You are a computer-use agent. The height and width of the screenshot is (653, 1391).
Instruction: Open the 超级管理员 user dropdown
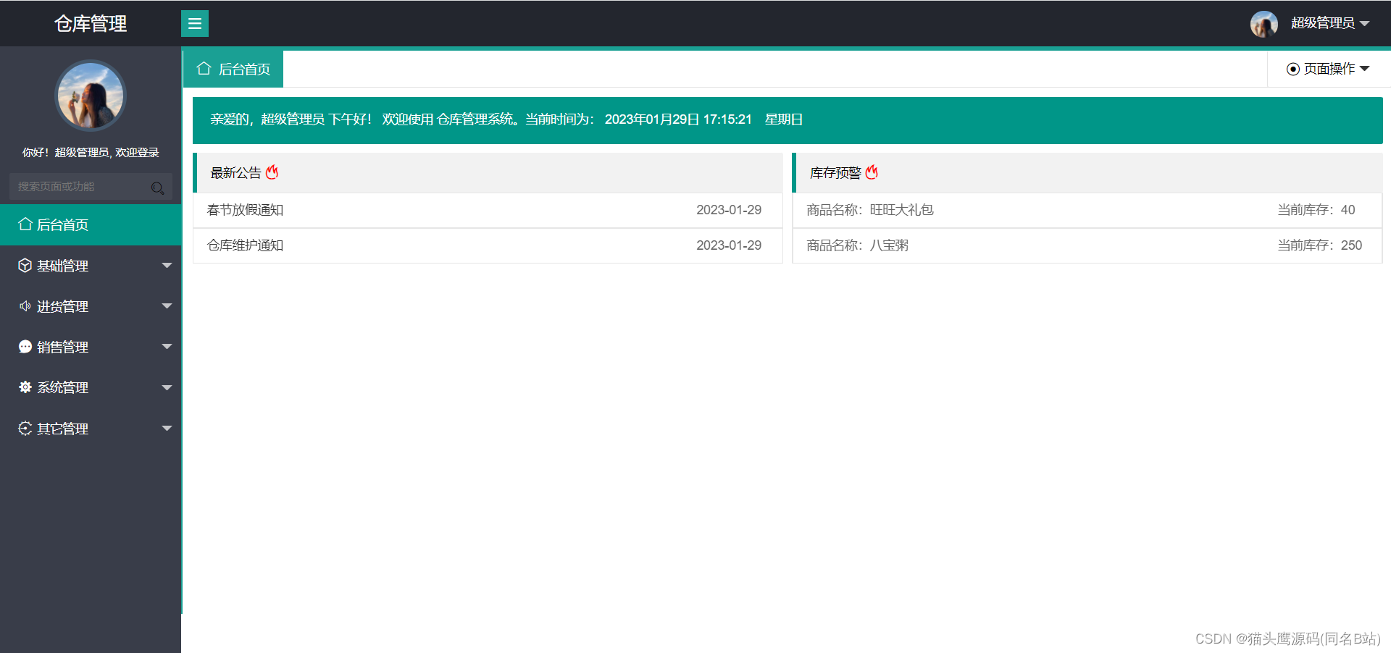(1330, 23)
